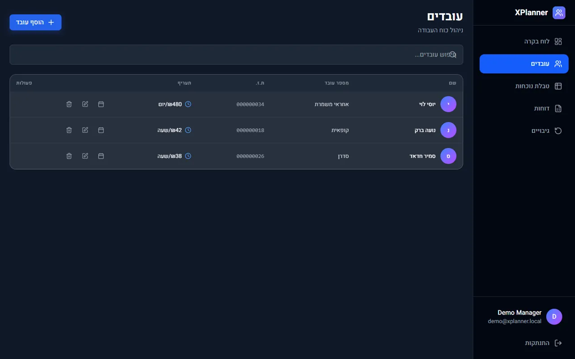This screenshot has height=359, width=575.
Task: Click the name נועה ברק
Action: (x=425, y=130)
